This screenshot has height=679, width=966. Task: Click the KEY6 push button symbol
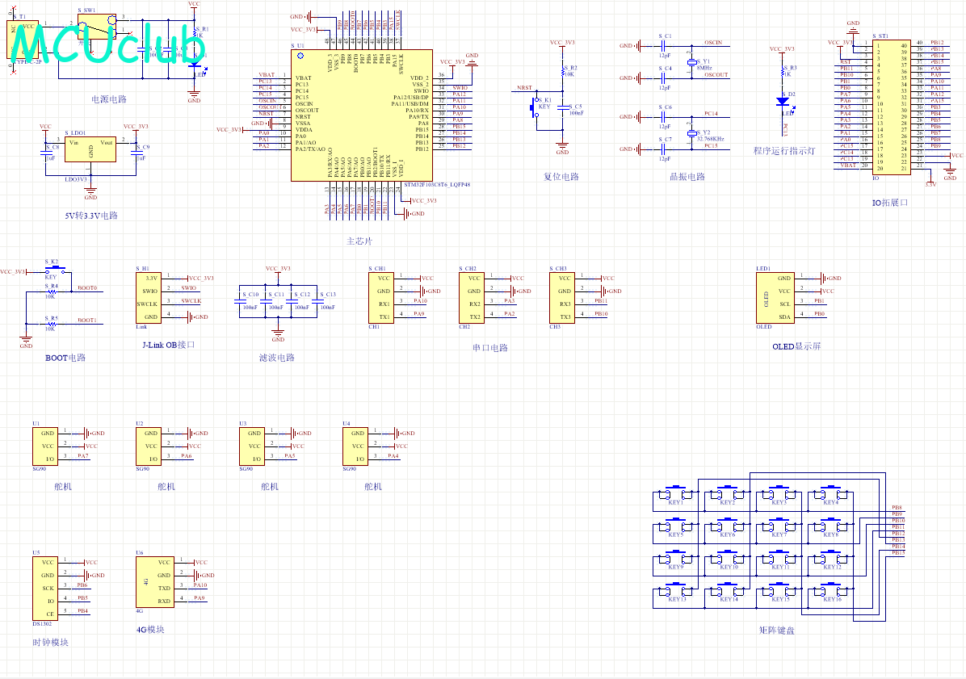pos(728,526)
